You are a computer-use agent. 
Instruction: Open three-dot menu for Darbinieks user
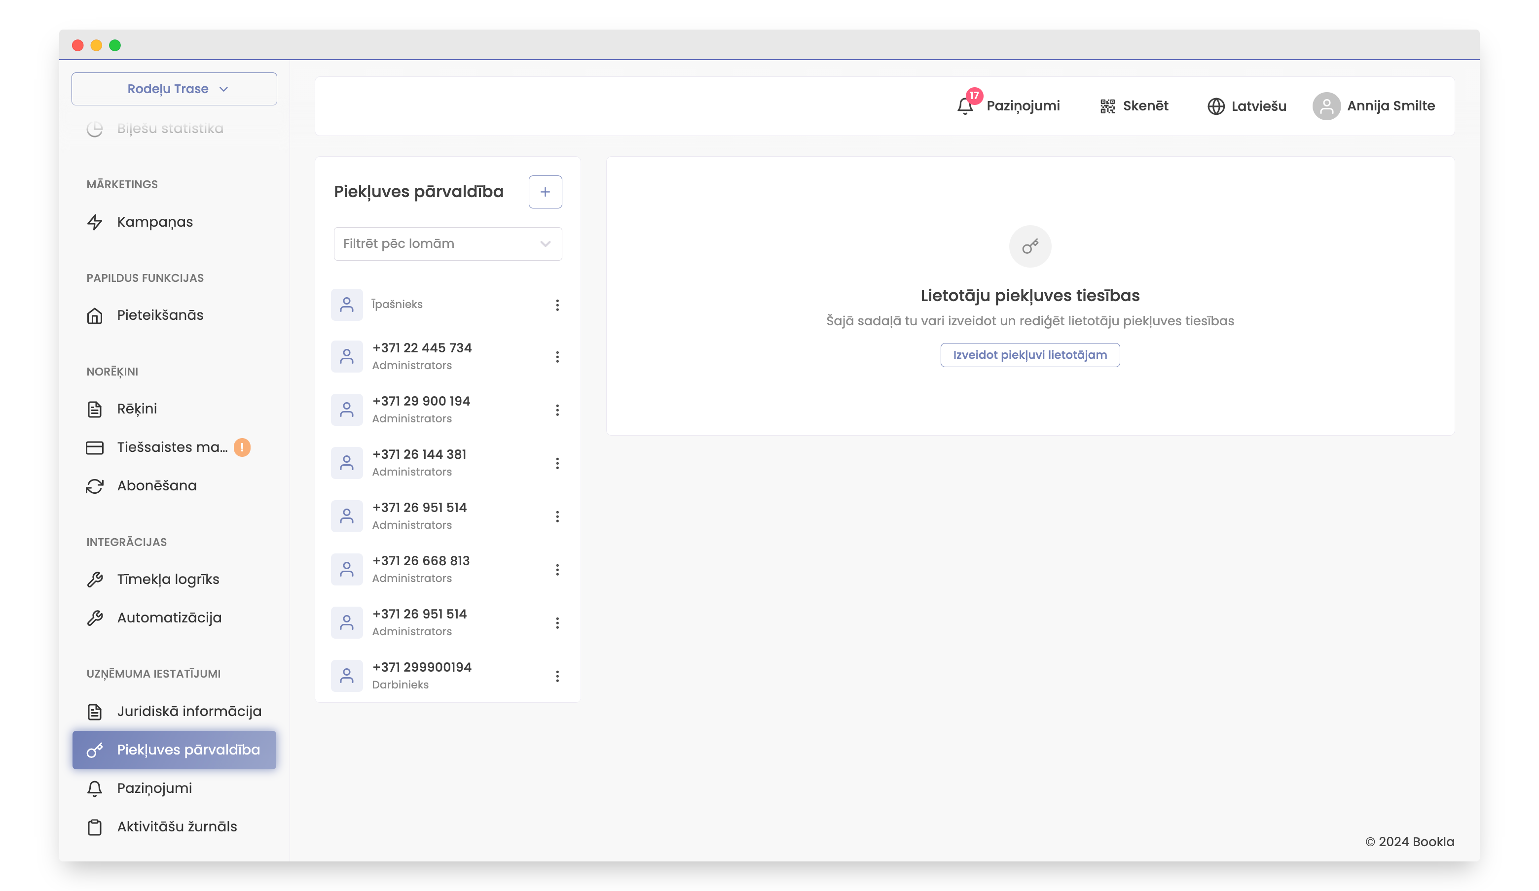557,676
